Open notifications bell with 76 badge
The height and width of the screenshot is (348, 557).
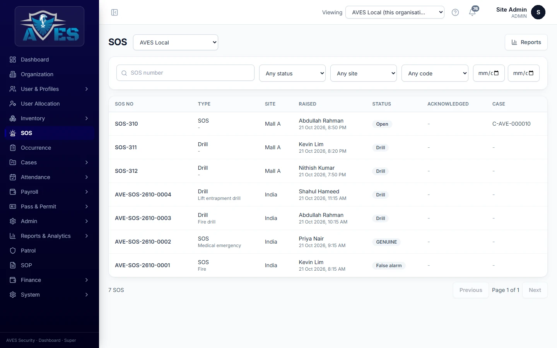click(x=473, y=12)
